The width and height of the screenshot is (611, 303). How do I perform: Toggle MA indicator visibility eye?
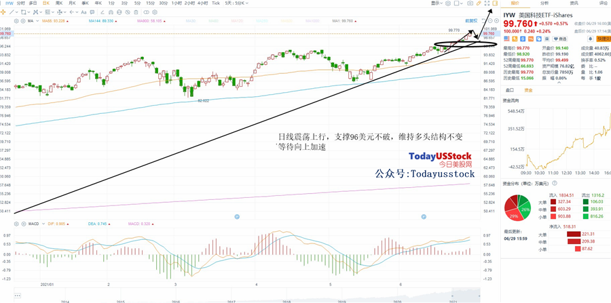tap(23, 21)
